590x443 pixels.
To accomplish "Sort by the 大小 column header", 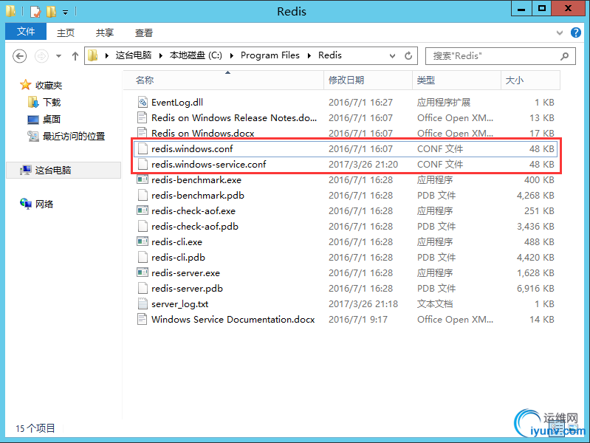I will click(530, 80).
